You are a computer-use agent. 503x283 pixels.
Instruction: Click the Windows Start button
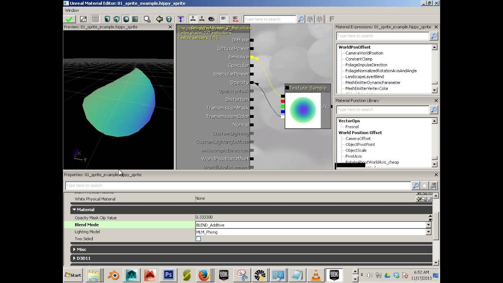73,275
